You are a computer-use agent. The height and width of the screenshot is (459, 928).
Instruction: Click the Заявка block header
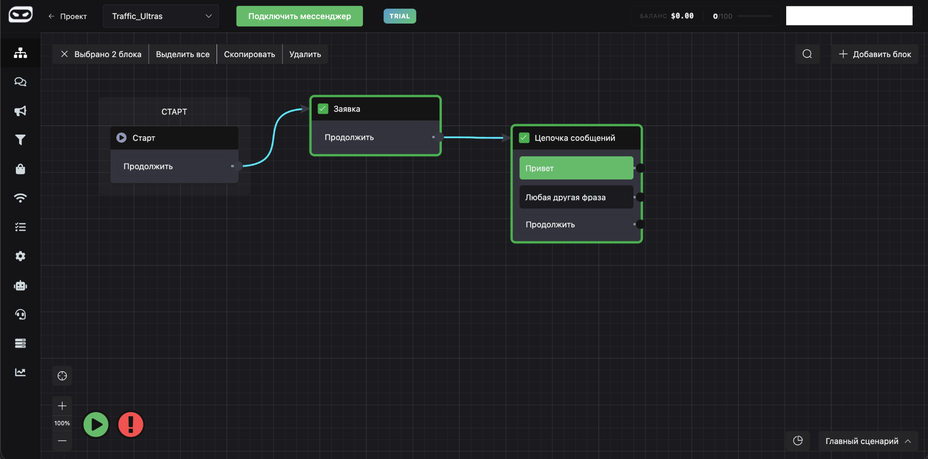376,109
